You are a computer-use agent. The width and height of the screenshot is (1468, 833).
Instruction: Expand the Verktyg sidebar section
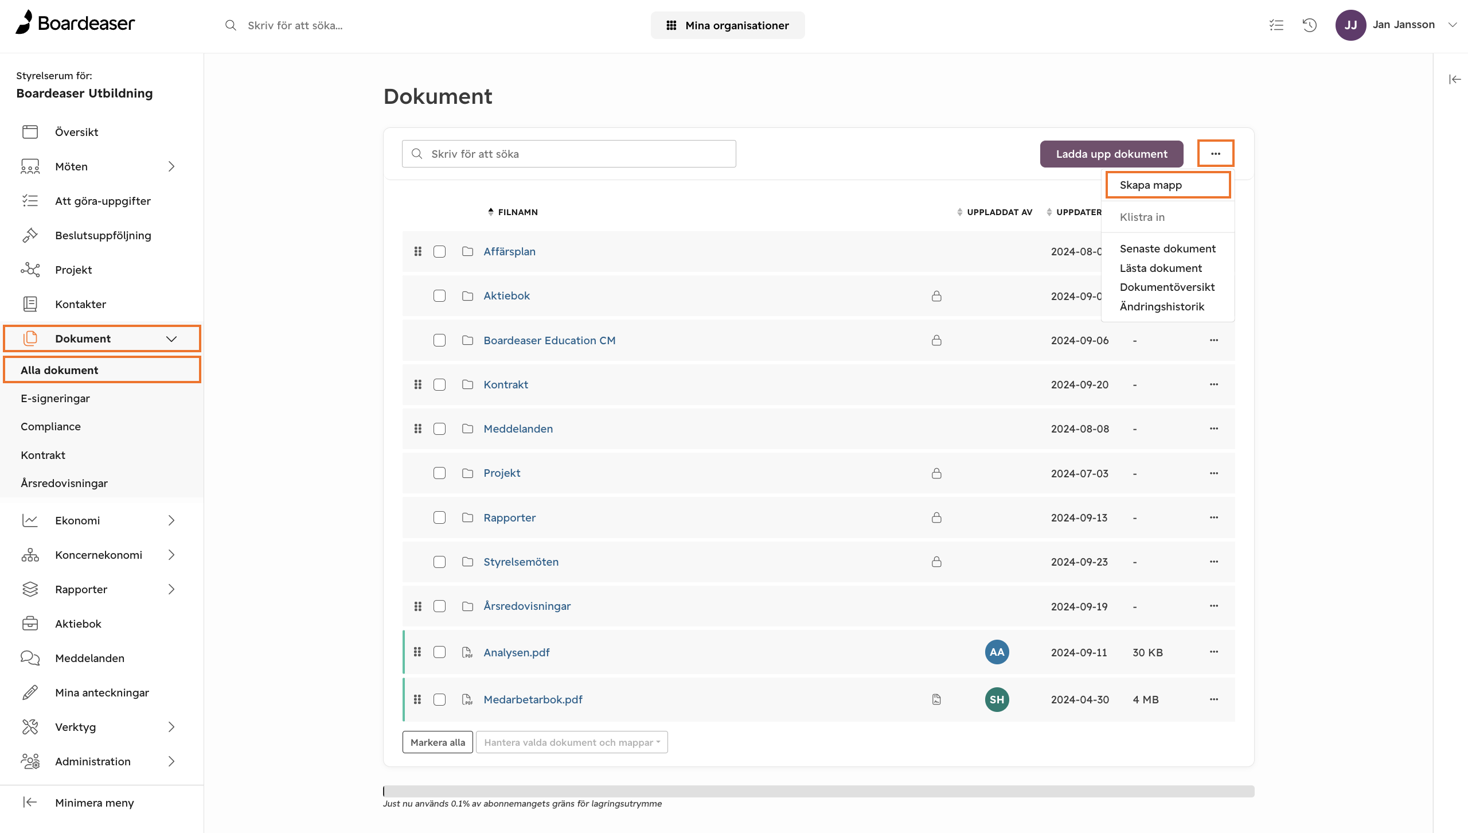[x=171, y=727]
